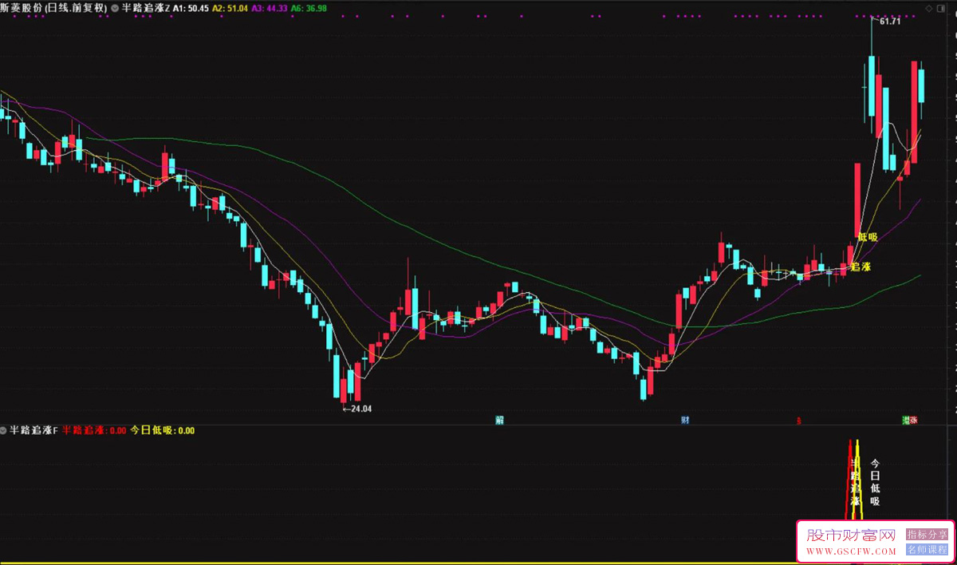Screen dimensions: 957x565
Task: Click the 61.71 high price label
Action: click(890, 22)
